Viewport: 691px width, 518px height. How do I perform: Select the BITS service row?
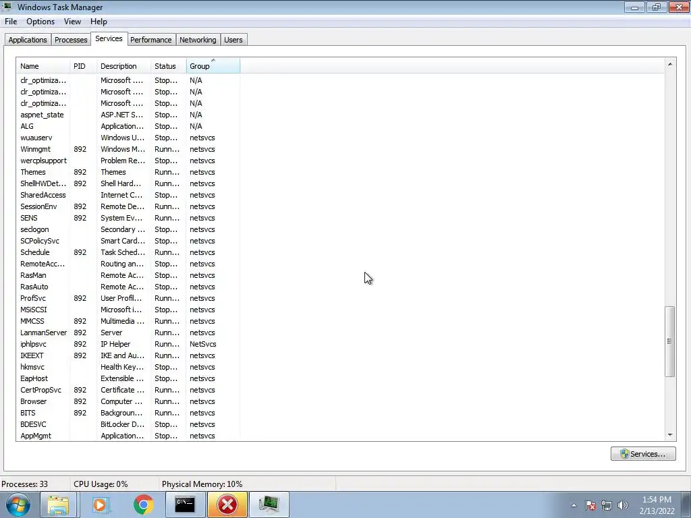[x=128, y=412]
